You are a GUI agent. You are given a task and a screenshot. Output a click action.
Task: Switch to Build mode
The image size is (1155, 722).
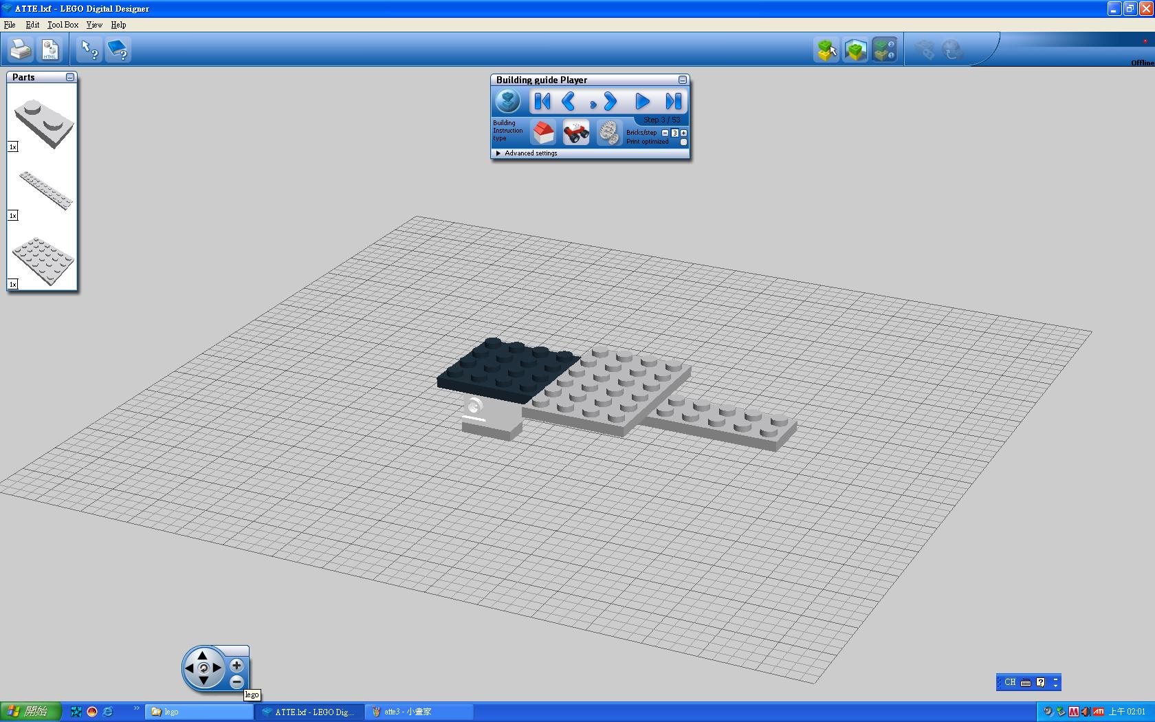(x=826, y=50)
